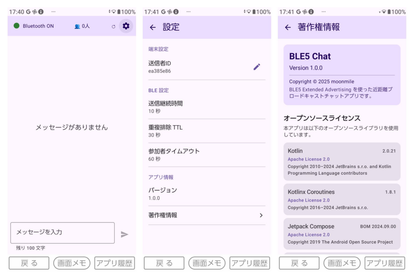Image resolution: width=418 pixels, height=278 pixels.
Task: Select the 重複排除 TTL setting
Action: 207,131
